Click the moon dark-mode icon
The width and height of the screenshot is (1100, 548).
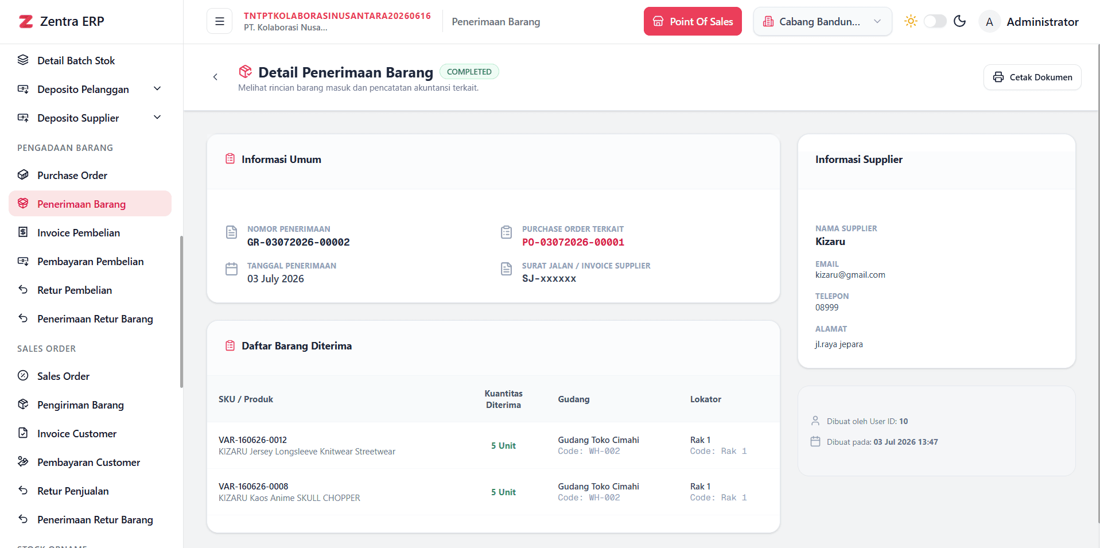(x=959, y=21)
